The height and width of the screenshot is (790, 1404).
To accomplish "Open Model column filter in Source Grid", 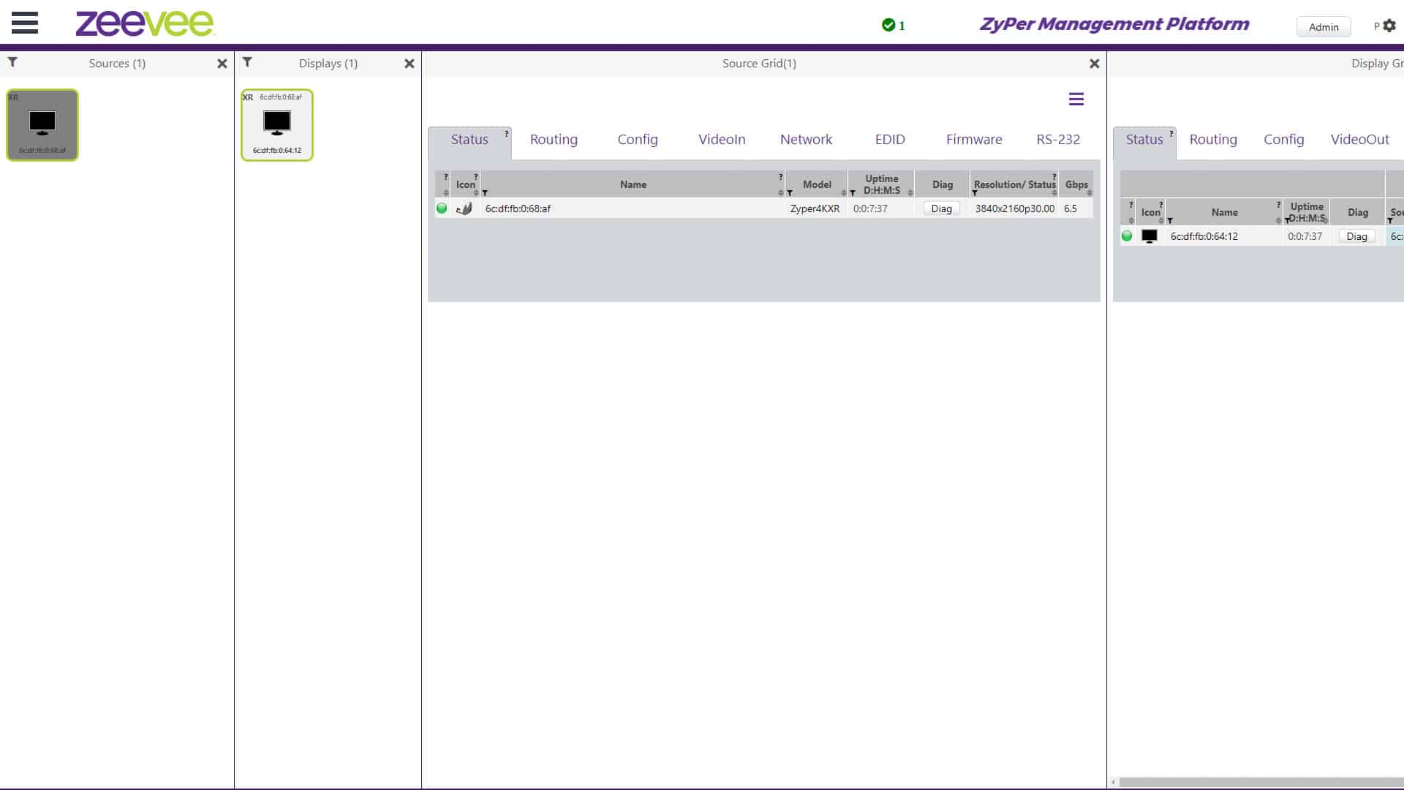I will [x=790, y=193].
